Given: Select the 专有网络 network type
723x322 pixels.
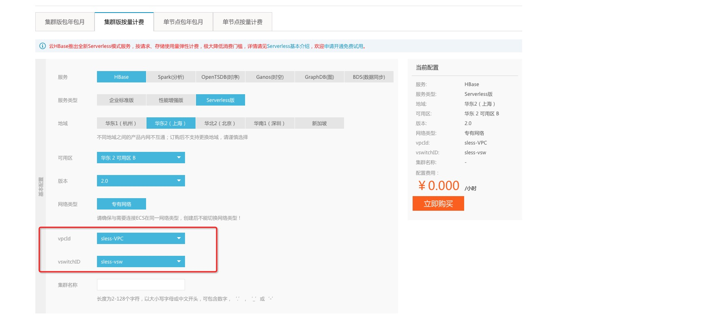Looking at the screenshot, I should [x=121, y=204].
